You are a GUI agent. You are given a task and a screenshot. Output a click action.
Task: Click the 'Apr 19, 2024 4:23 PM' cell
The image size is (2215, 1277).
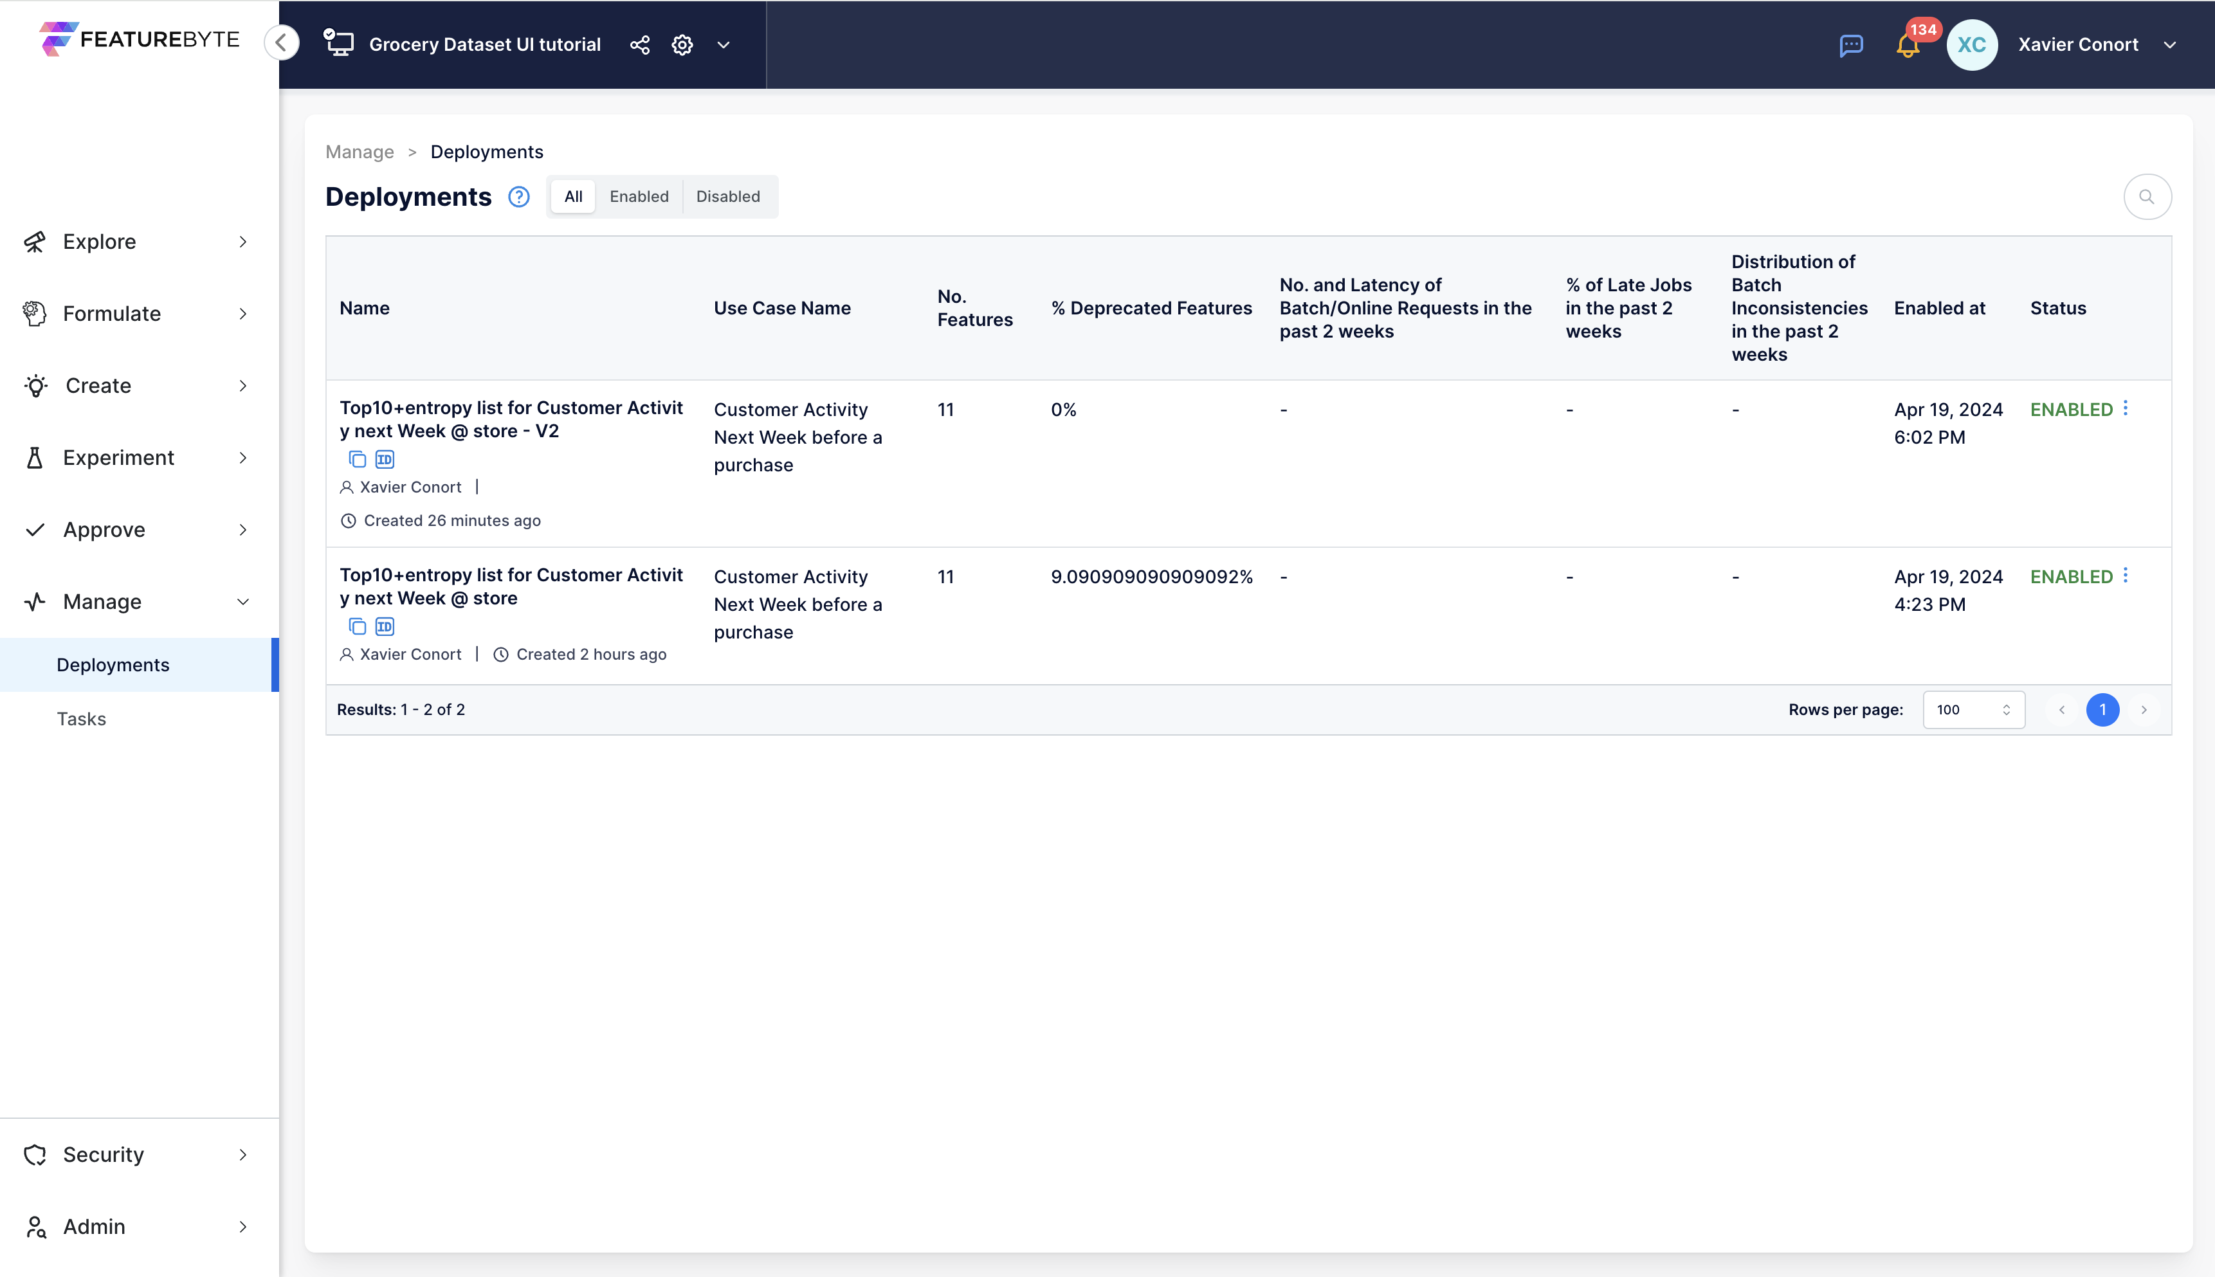click(x=1947, y=590)
